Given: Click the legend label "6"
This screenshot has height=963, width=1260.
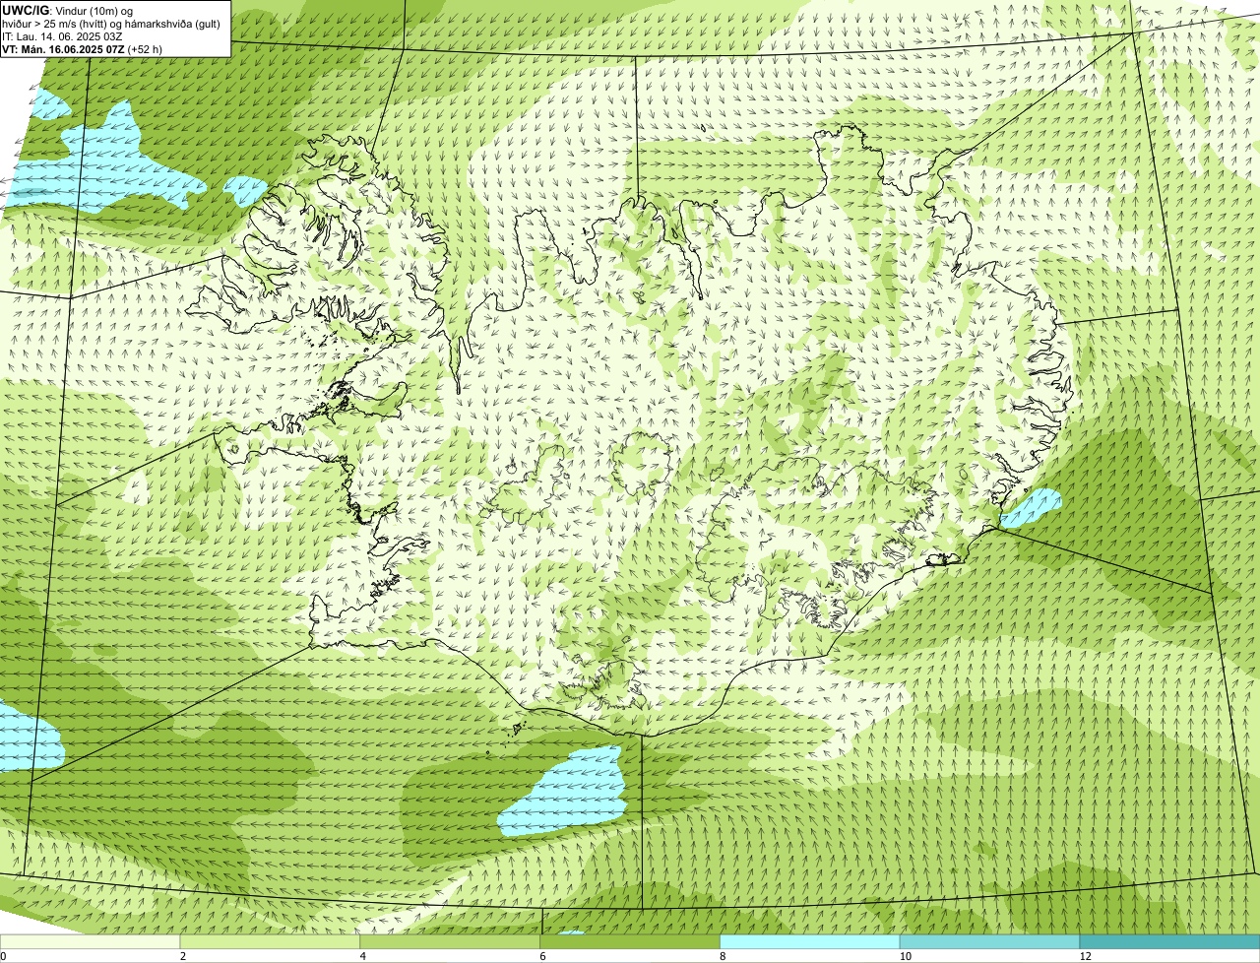Looking at the screenshot, I should pyautogui.click(x=542, y=956).
